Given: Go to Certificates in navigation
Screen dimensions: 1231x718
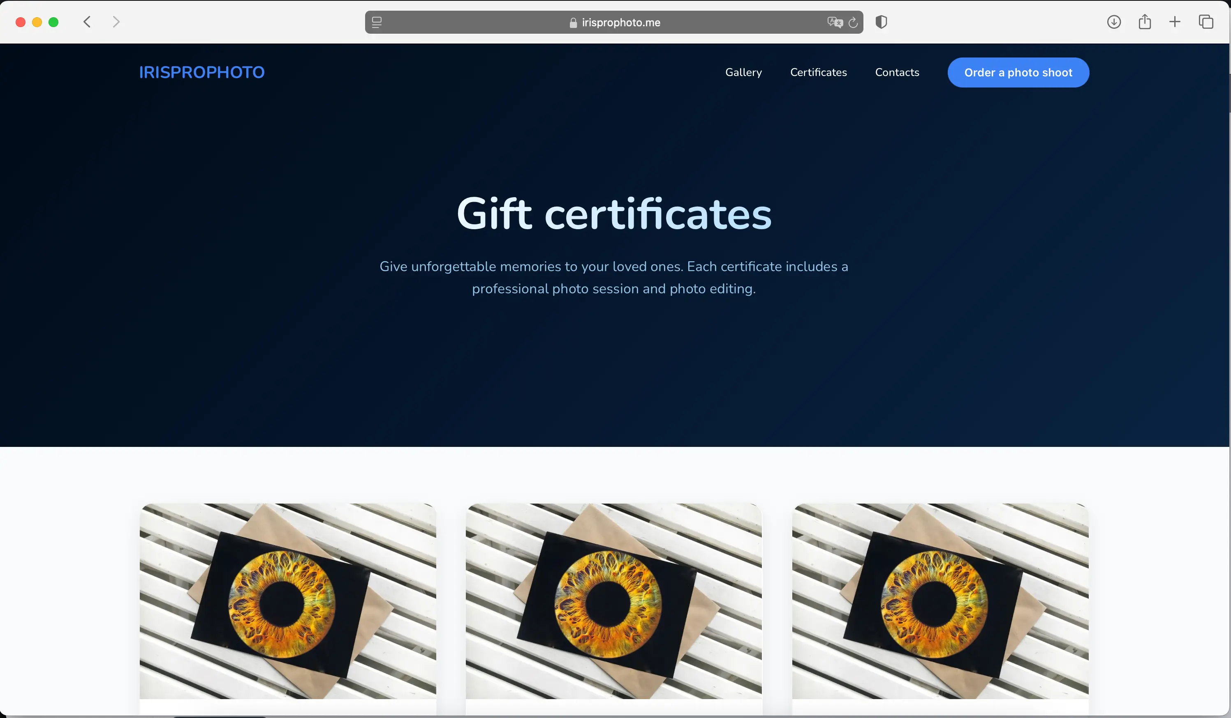Looking at the screenshot, I should coord(818,72).
